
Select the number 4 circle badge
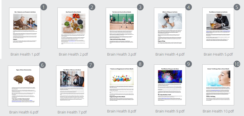pos(188,7)
